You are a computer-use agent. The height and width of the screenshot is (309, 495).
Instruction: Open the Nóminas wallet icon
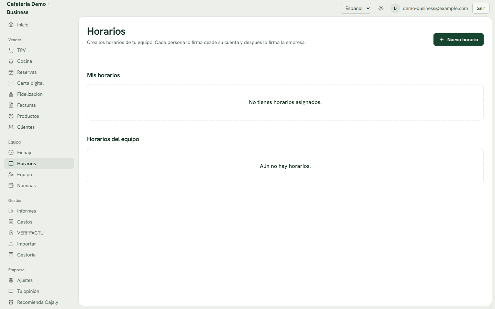[11, 185]
